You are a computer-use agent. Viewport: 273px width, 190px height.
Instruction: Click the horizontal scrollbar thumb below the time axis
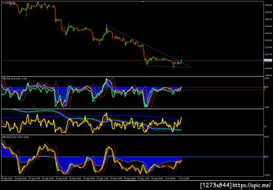[128, 180]
